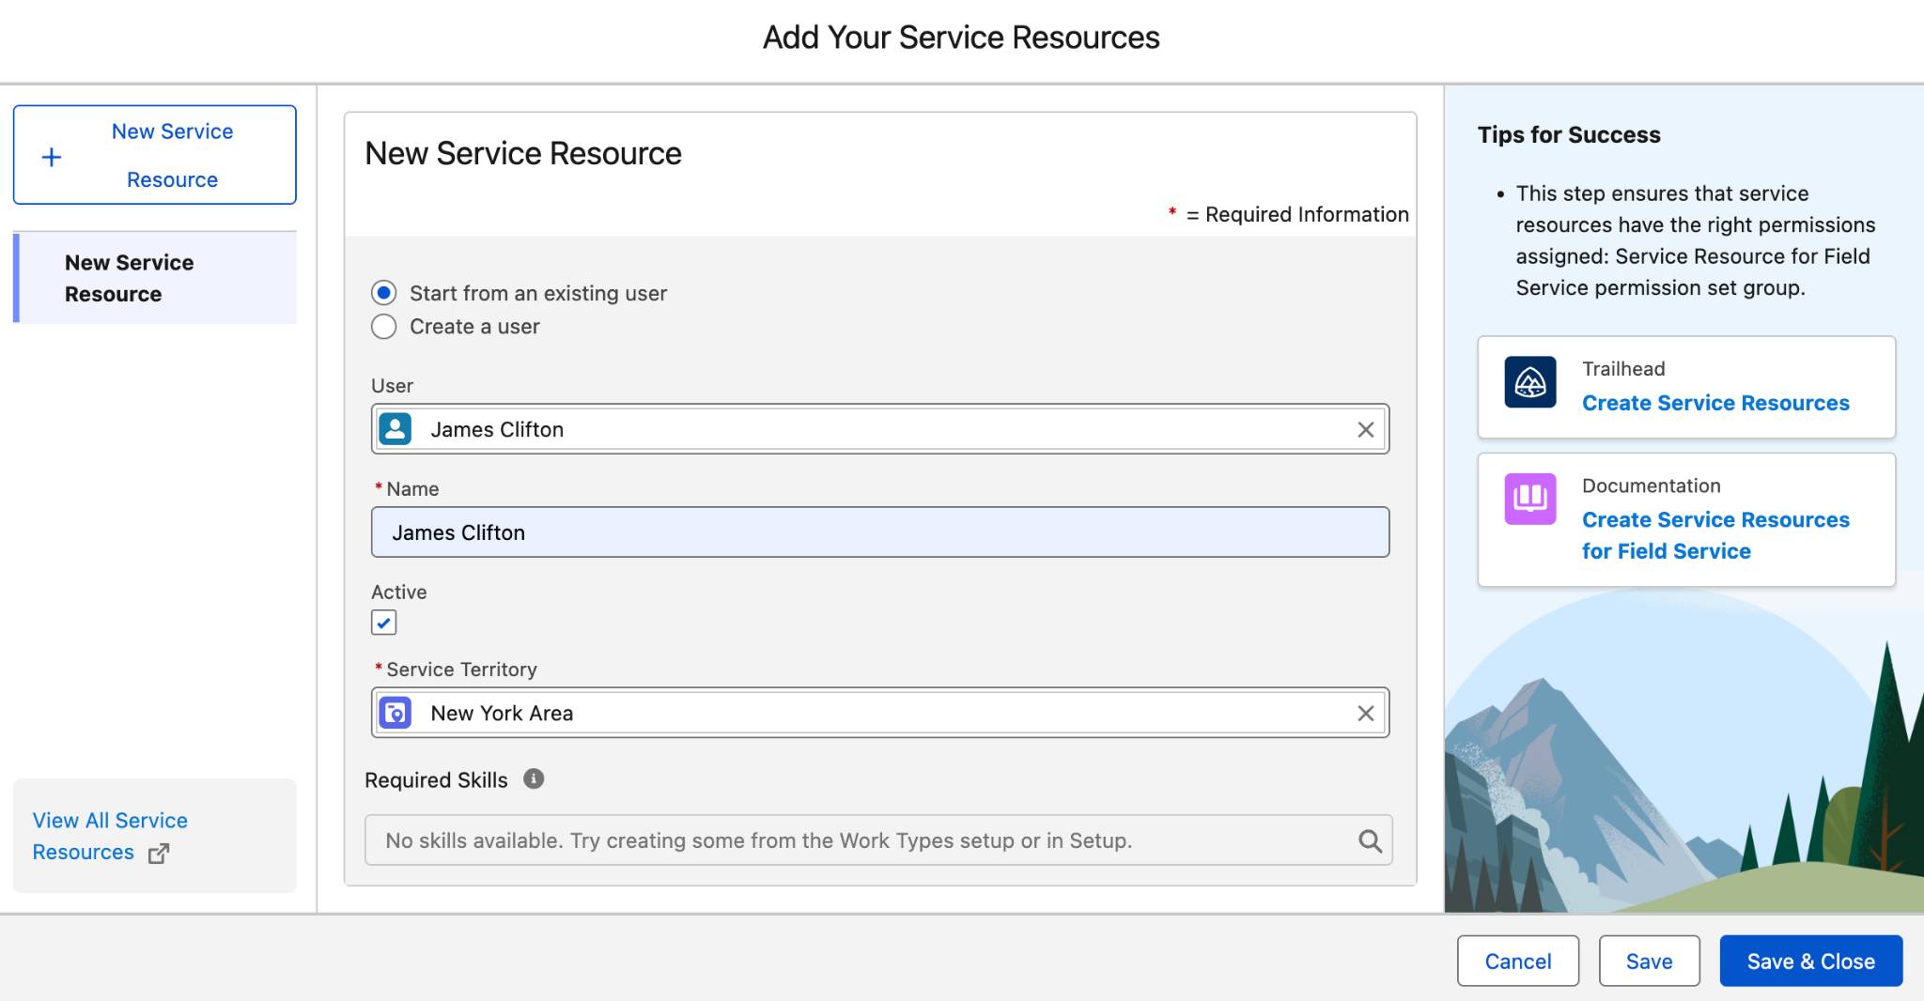The image size is (1924, 1001).
Task: Open the User lookup field showing James Clifton
Action: pyautogui.click(x=880, y=429)
